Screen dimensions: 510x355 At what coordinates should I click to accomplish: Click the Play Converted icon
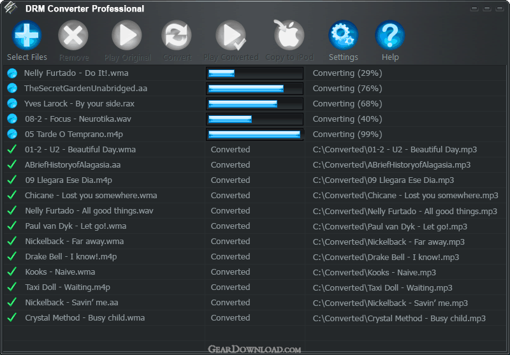[x=231, y=35]
